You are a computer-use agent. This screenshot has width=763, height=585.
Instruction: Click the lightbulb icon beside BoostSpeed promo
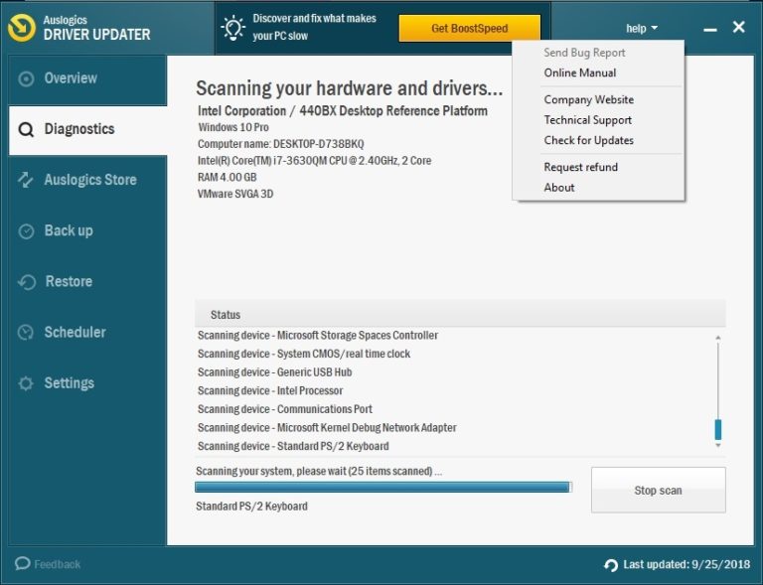233,28
